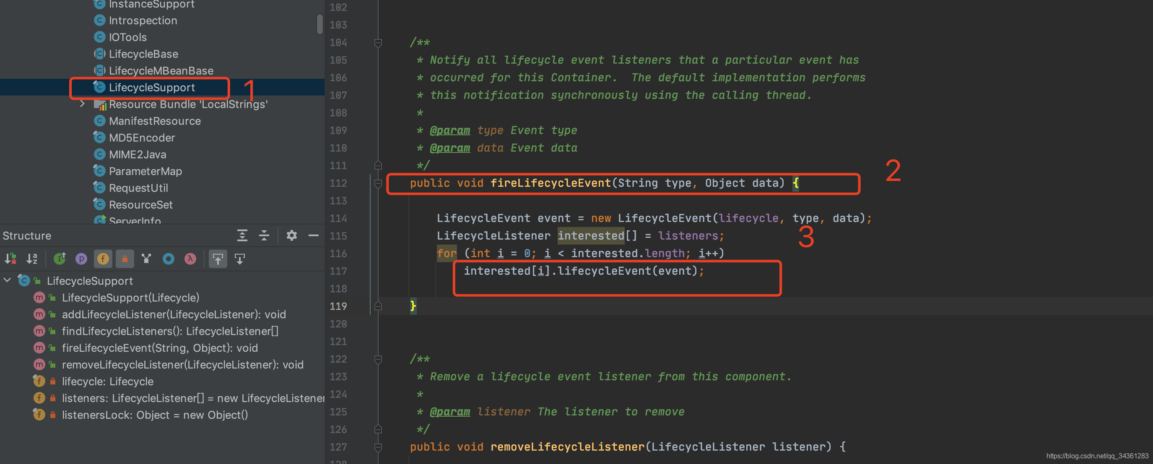This screenshot has width=1153, height=464.
Task: Click fireLifecycleEvent method name in editor
Action: click(x=551, y=183)
